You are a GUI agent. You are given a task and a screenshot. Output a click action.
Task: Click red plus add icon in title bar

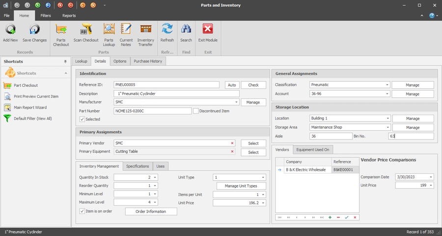pos(60,5)
